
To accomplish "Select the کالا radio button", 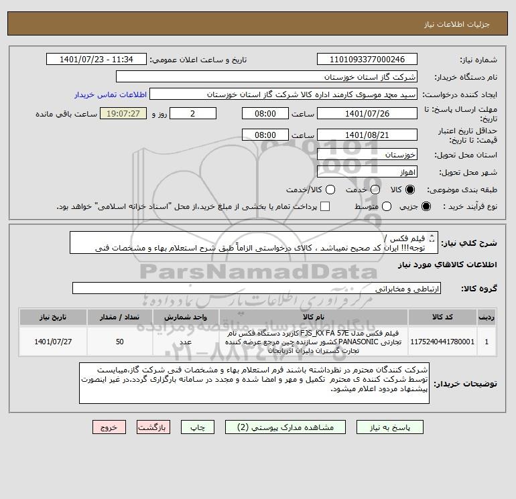I will [x=410, y=190].
